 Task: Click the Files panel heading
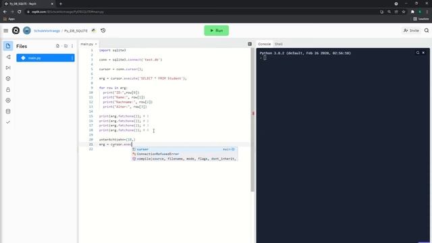tap(22, 47)
